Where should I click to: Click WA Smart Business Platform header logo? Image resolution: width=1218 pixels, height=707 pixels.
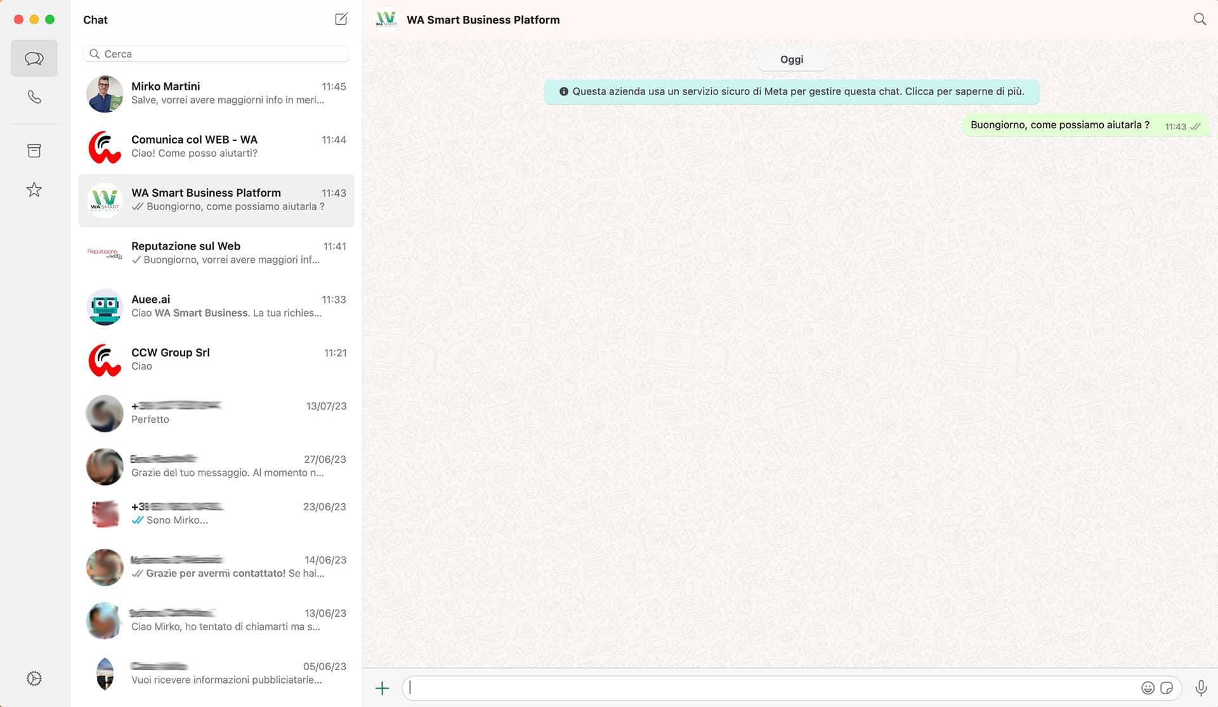tap(386, 19)
